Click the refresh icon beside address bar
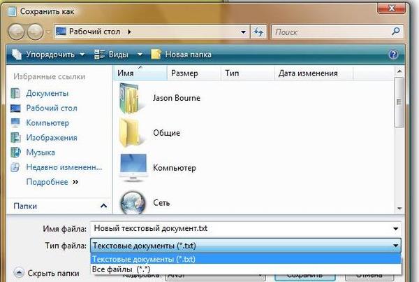The height and width of the screenshot is (282, 419). click(258, 32)
